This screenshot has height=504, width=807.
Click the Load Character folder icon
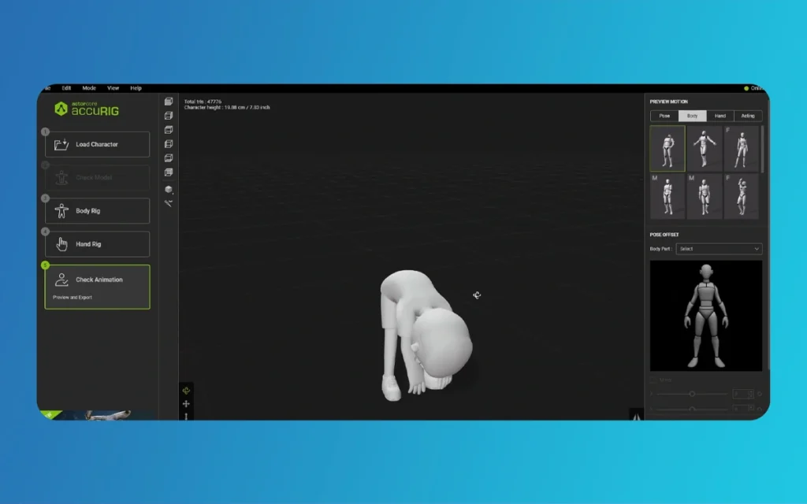click(x=61, y=145)
